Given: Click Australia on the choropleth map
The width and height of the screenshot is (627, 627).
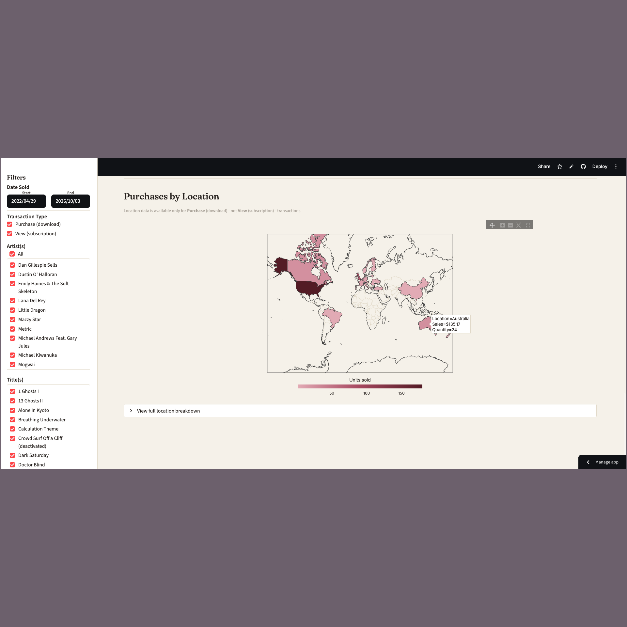Looking at the screenshot, I should click(425, 324).
